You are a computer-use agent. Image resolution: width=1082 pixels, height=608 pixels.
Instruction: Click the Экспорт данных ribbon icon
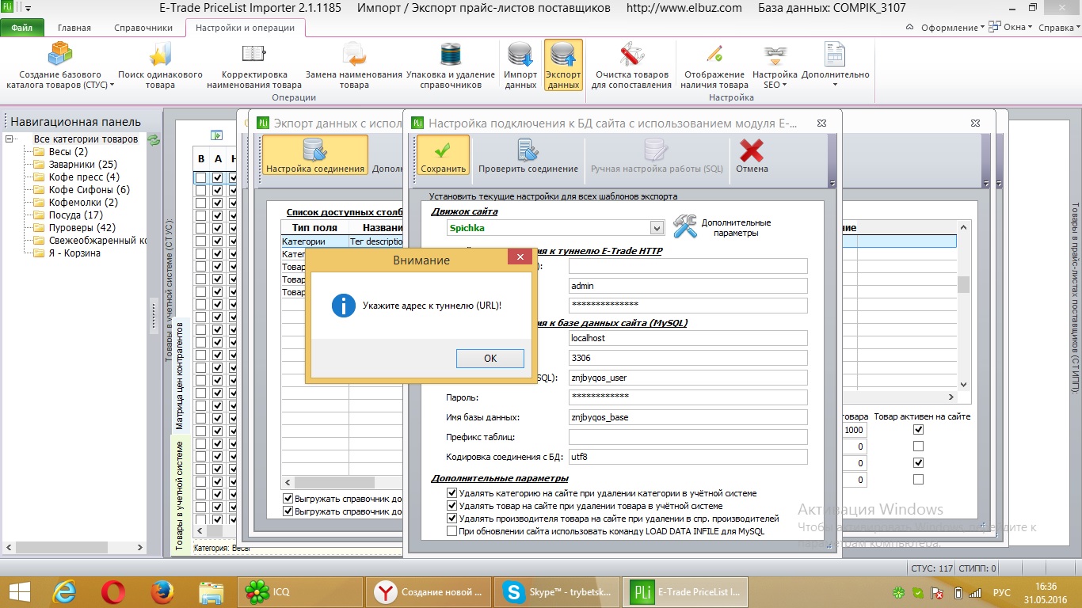pos(563,54)
